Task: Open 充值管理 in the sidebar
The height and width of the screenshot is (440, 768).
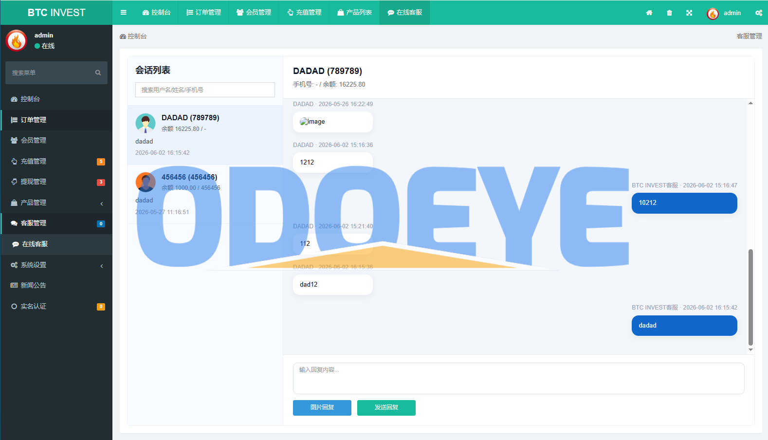Action: 56,161
